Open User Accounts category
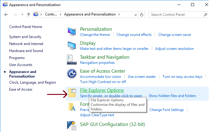 coord(21,65)
